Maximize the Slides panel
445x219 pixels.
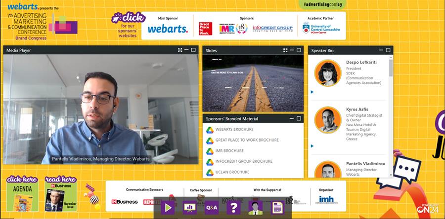pos(299,50)
